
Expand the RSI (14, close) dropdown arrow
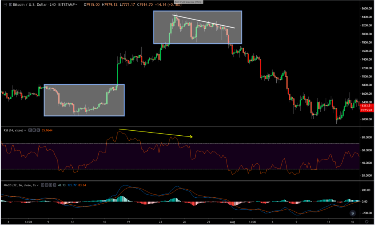tap(25, 130)
